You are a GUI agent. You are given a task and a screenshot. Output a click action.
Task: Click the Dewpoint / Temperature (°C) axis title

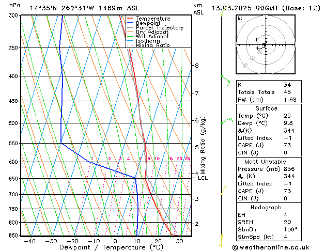coord(112,247)
